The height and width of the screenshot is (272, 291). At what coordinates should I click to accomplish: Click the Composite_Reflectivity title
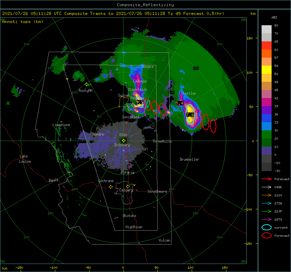click(x=145, y=5)
